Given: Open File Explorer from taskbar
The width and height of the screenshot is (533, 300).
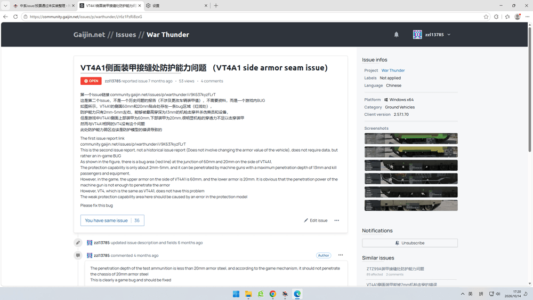Looking at the screenshot, I should pyautogui.click(x=248, y=294).
